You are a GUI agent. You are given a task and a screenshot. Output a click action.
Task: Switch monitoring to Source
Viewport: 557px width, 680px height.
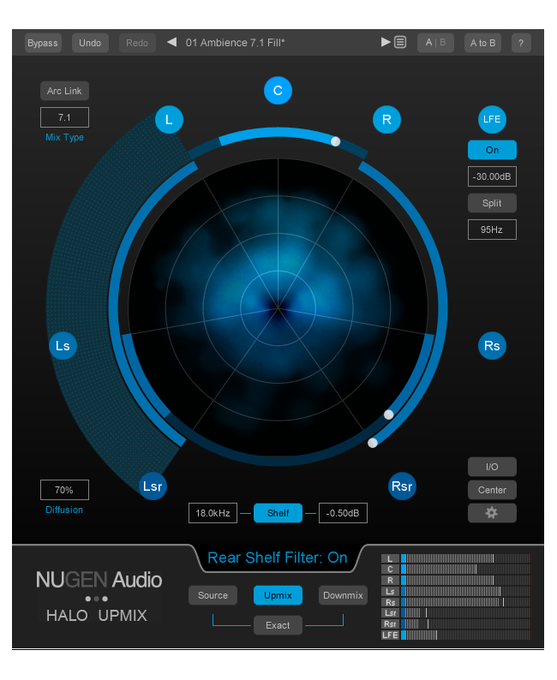213,595
